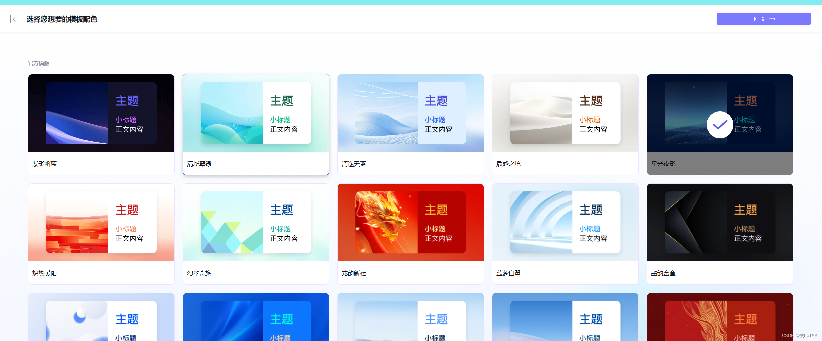Click the 官方模版 section heading
The height and width of the screenshot is (341, 822).
39,63
